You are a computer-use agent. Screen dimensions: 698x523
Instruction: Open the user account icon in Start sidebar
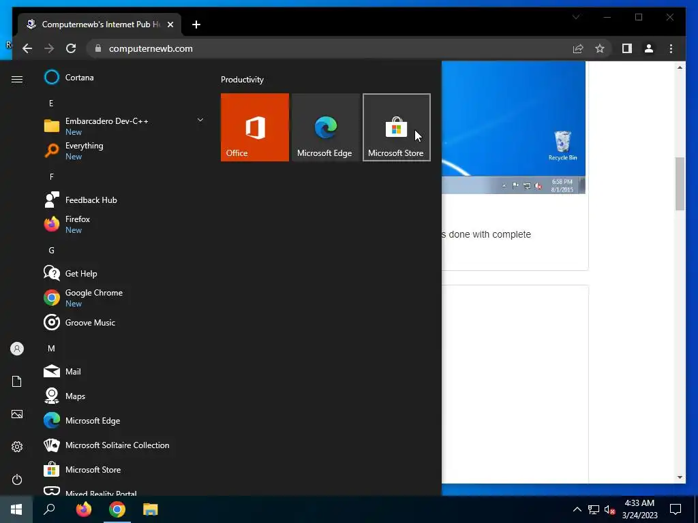(x=17, y=349)
